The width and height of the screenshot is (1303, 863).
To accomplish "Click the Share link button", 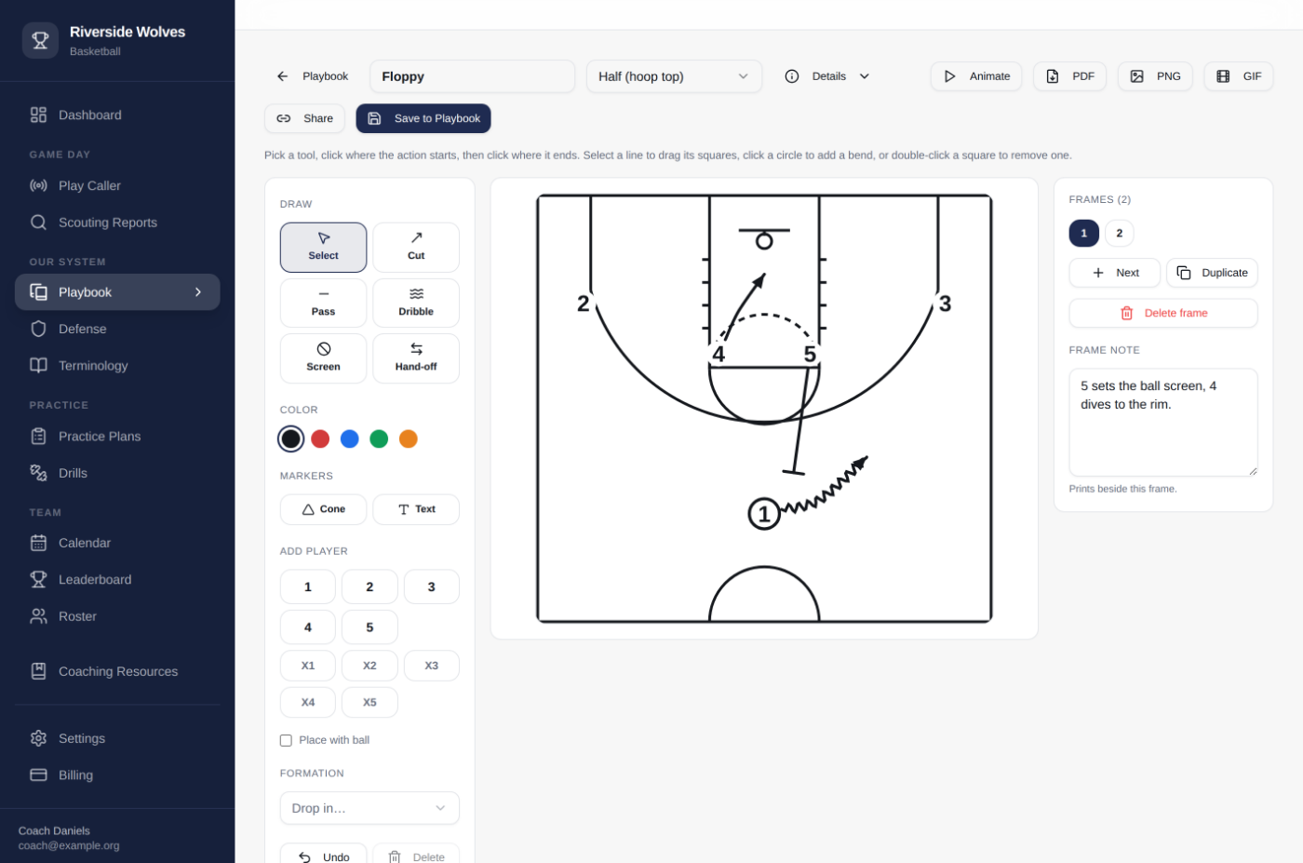I will (x=304, y=118).
